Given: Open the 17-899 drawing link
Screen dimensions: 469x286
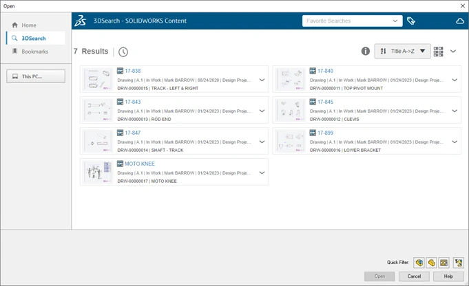Looking at the screenshot, I should (x=325, y=133).
